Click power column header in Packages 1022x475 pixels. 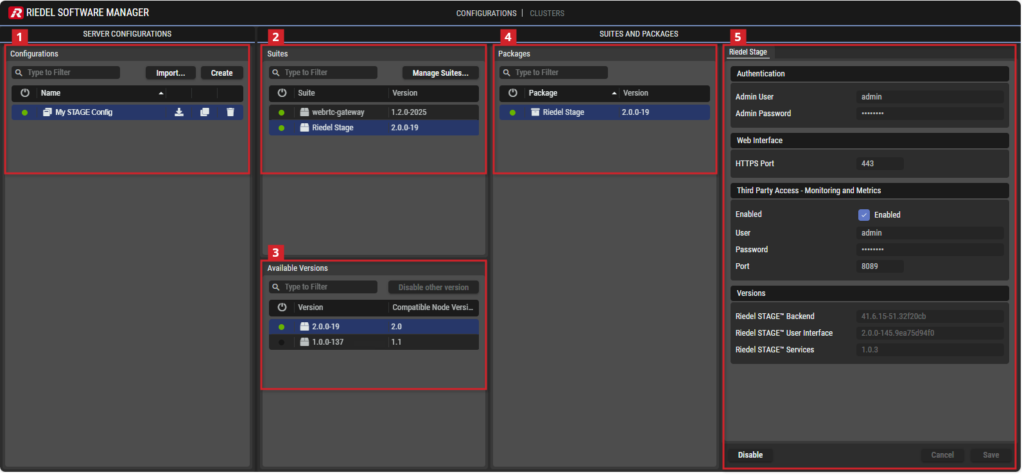click(x=513, y=93)
